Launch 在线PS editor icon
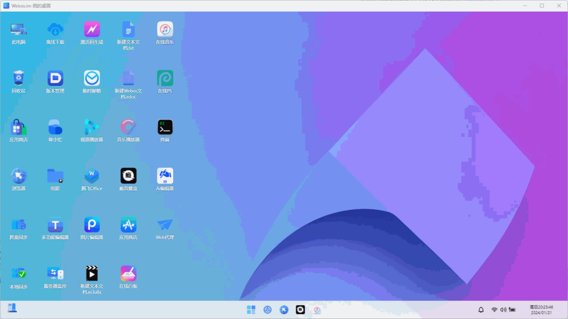 (x=165, y=79)
